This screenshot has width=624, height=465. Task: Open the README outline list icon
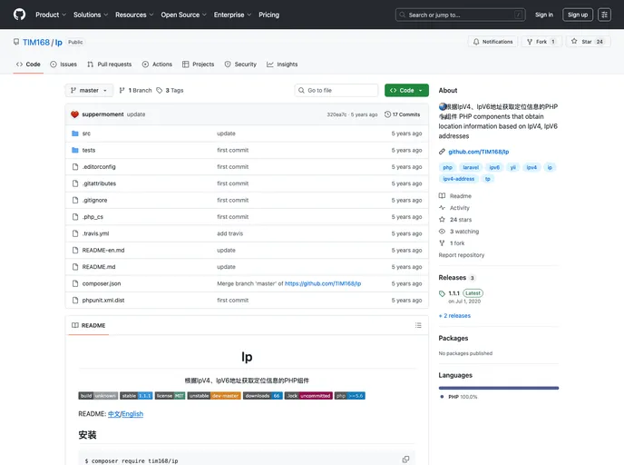(x=418, y=325)
